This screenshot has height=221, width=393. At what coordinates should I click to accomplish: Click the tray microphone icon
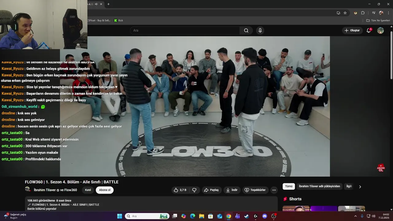[x=363, y=216]
